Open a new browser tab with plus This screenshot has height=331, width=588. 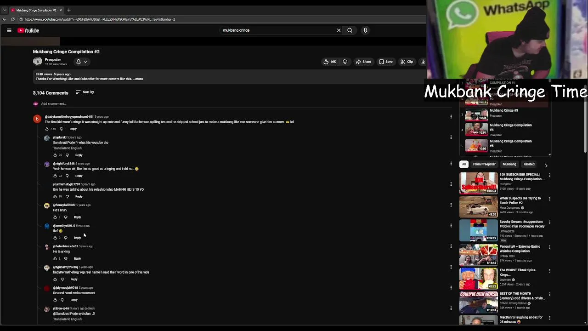click(69, 10)
